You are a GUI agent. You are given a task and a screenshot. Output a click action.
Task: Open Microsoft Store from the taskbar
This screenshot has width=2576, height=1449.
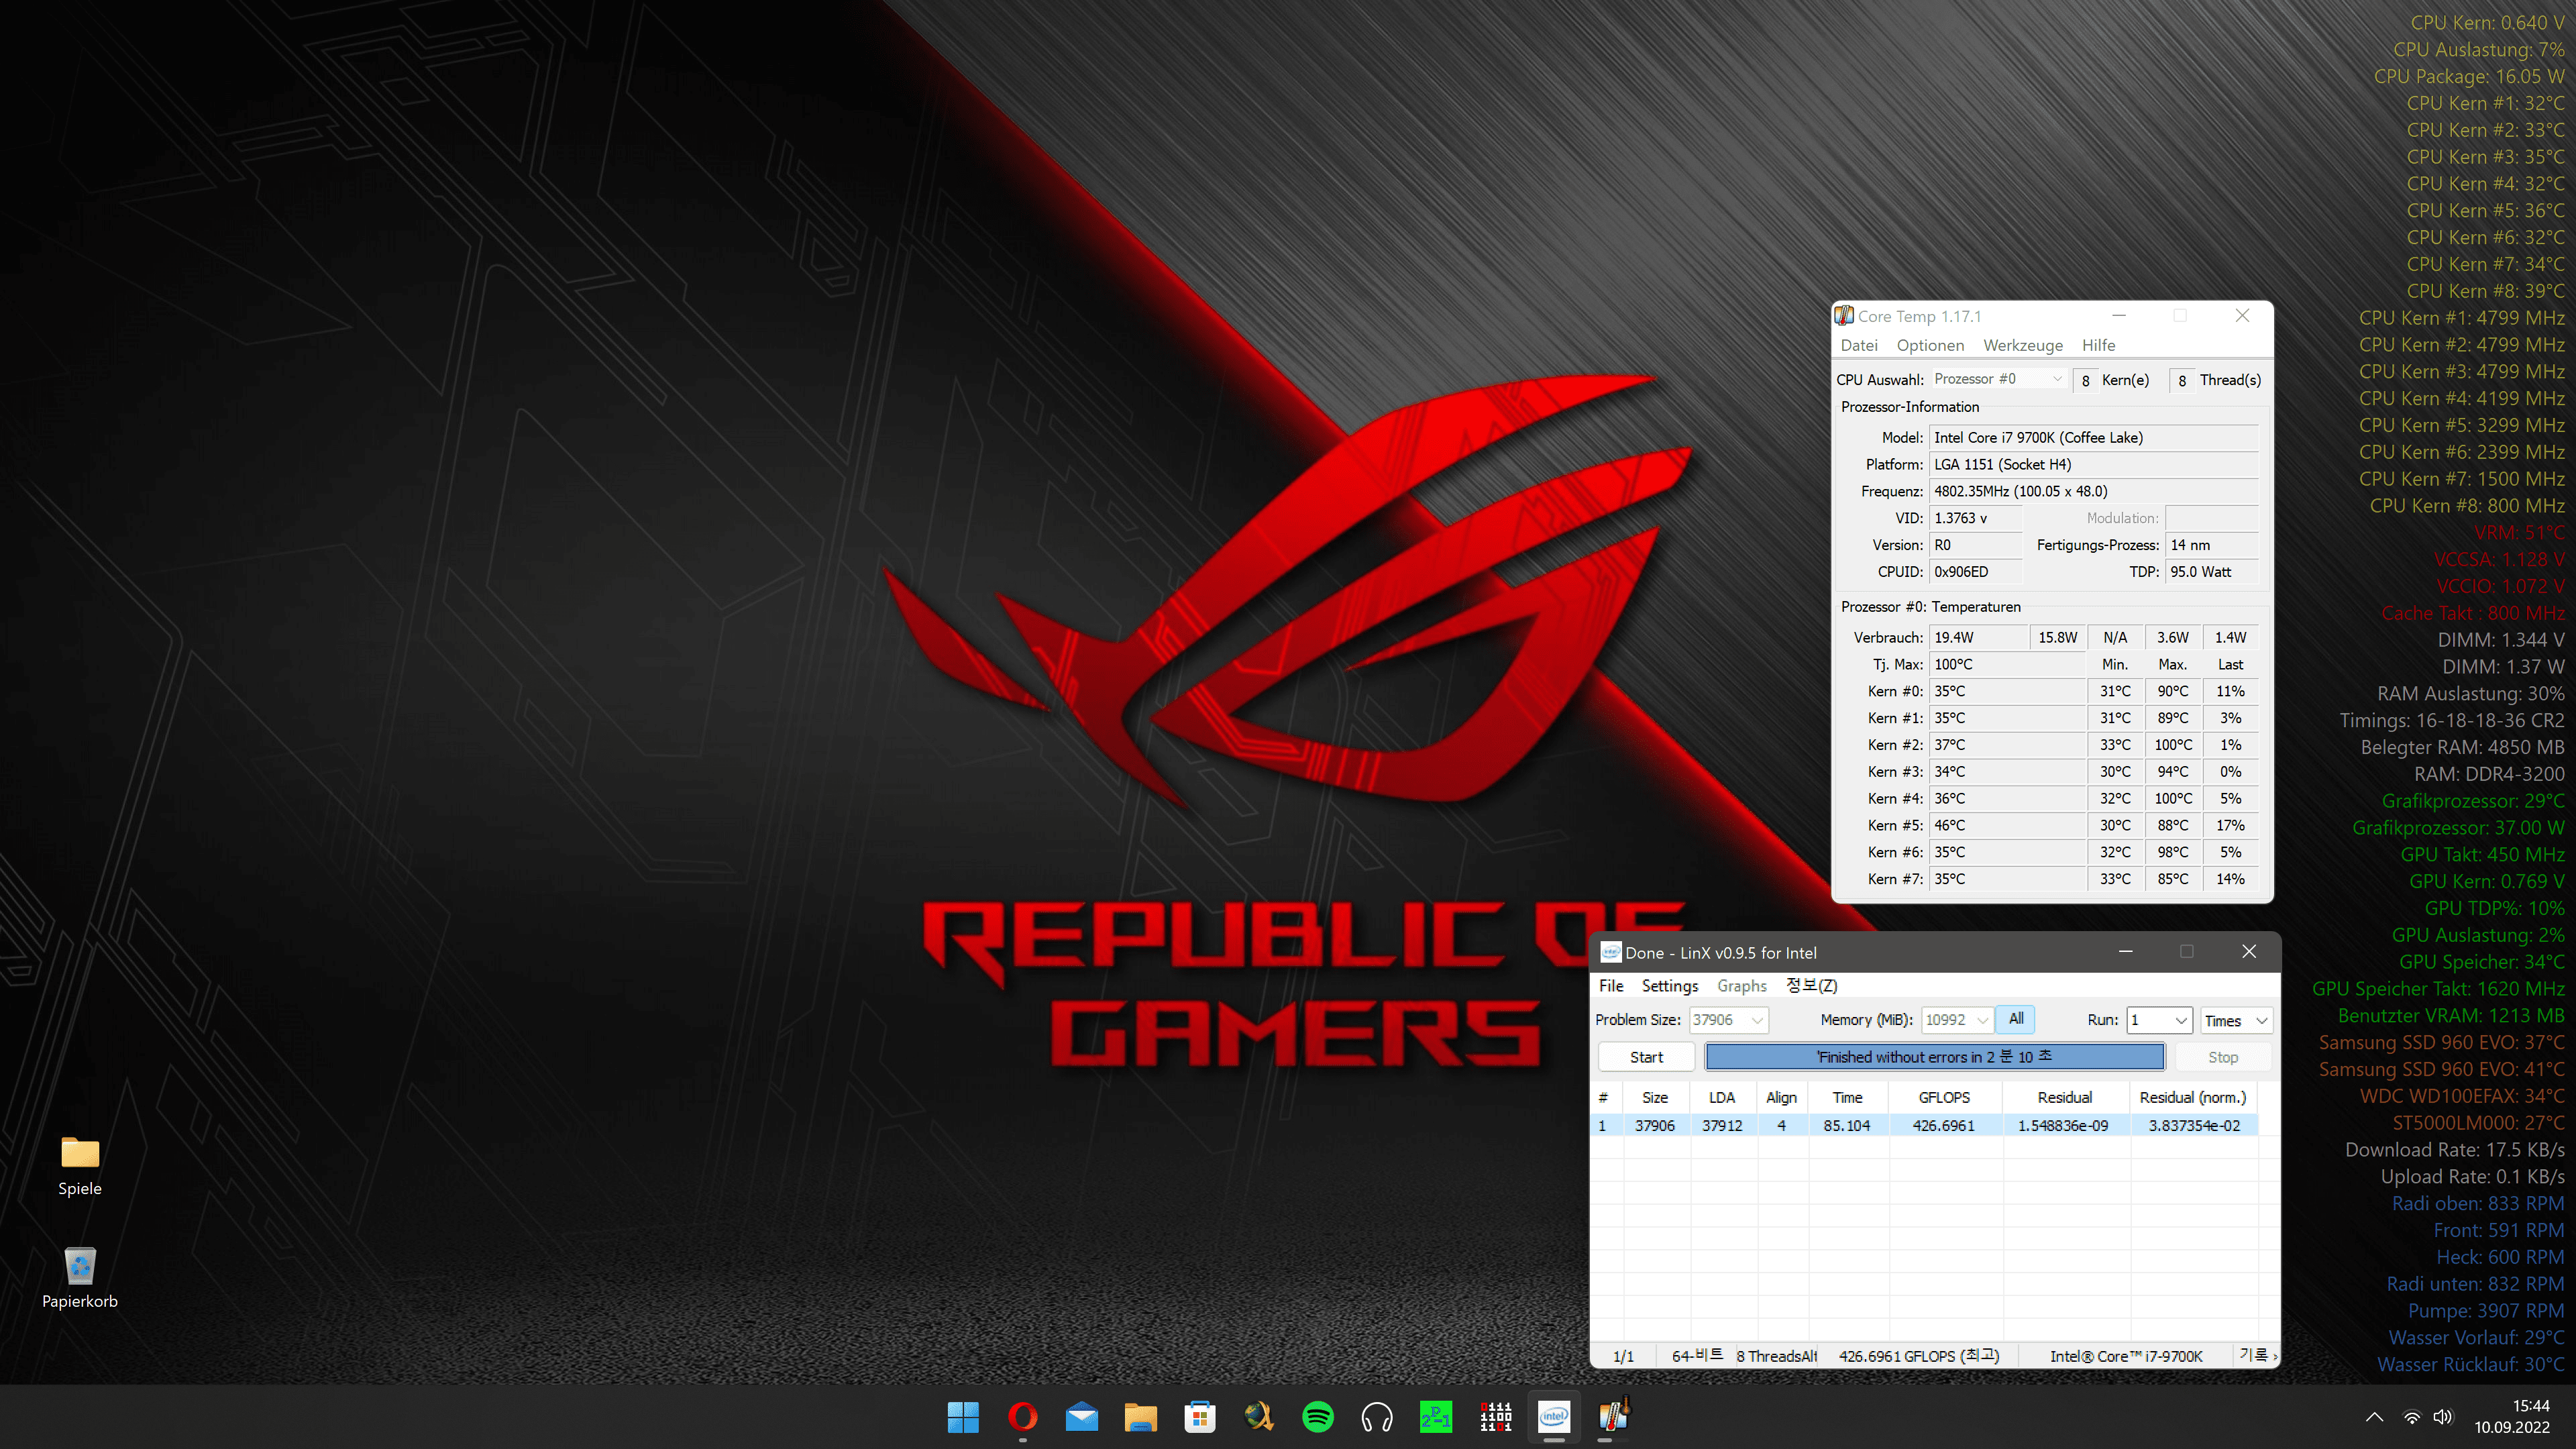[1199, 1416]
